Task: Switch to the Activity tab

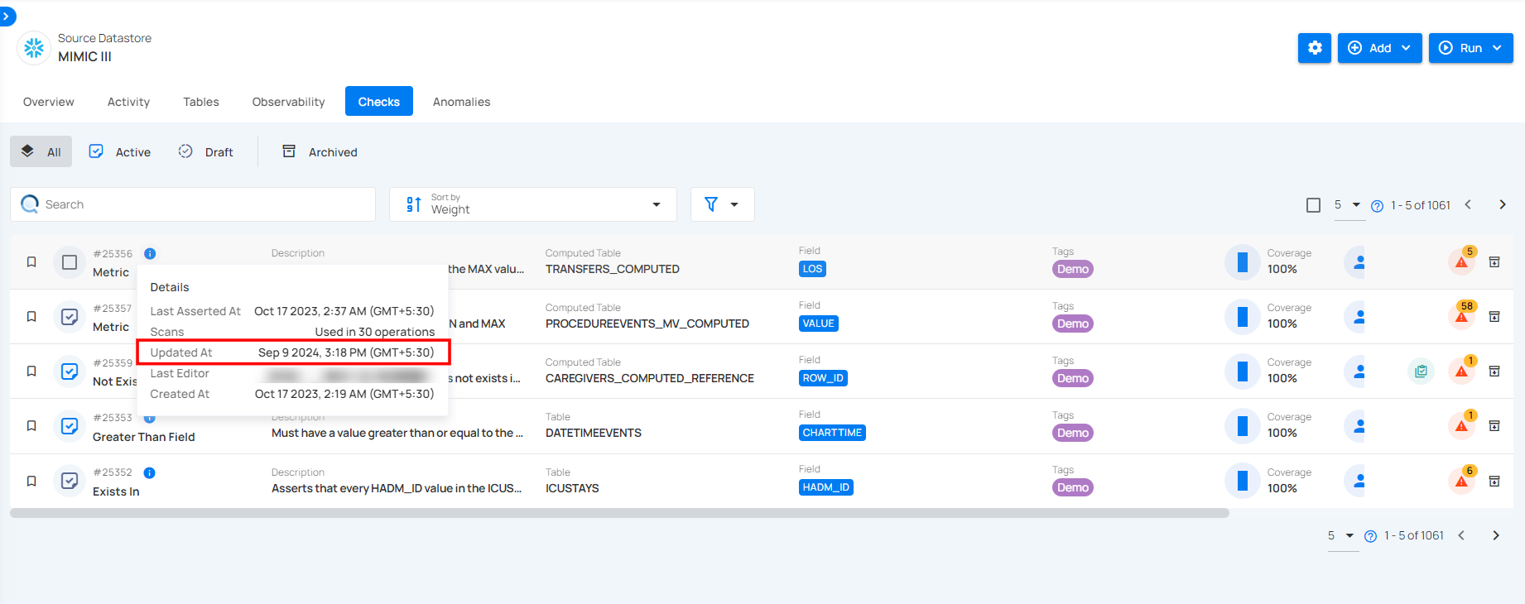Action: point(128,102)
